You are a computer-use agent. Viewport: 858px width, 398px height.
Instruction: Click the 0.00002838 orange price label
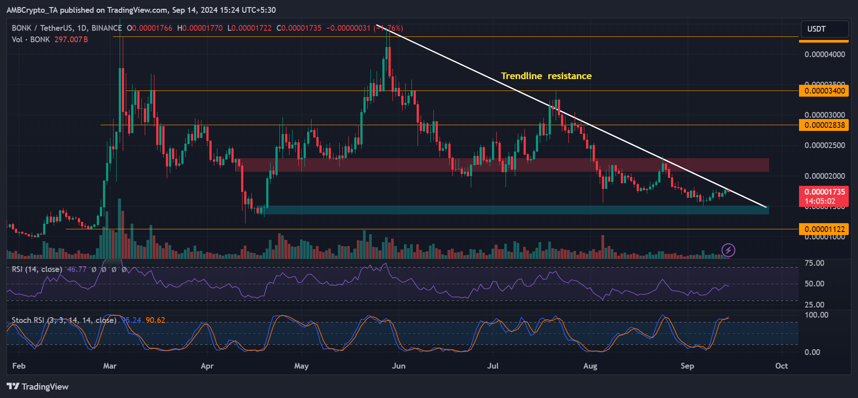[824, 125]
